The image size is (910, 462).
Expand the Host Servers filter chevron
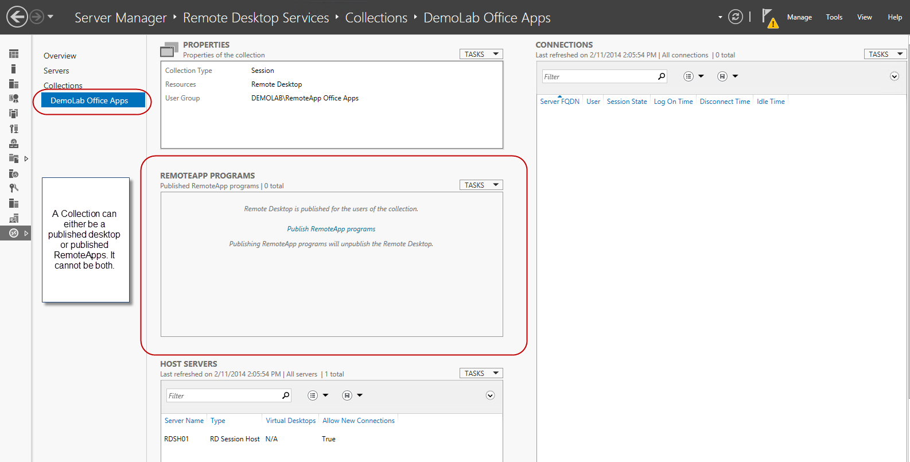click(x=490, y=395)
